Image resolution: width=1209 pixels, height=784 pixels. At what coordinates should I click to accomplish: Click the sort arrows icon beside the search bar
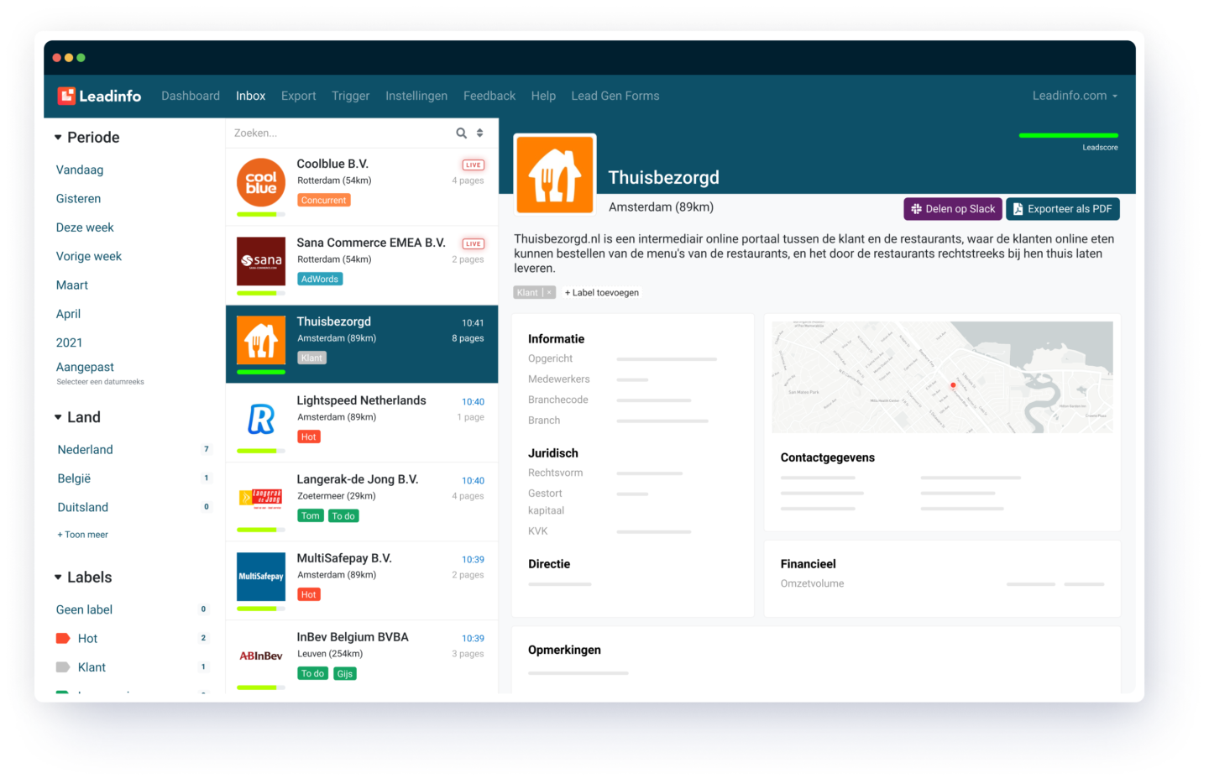pyautogui.click(x=479, y=133)
